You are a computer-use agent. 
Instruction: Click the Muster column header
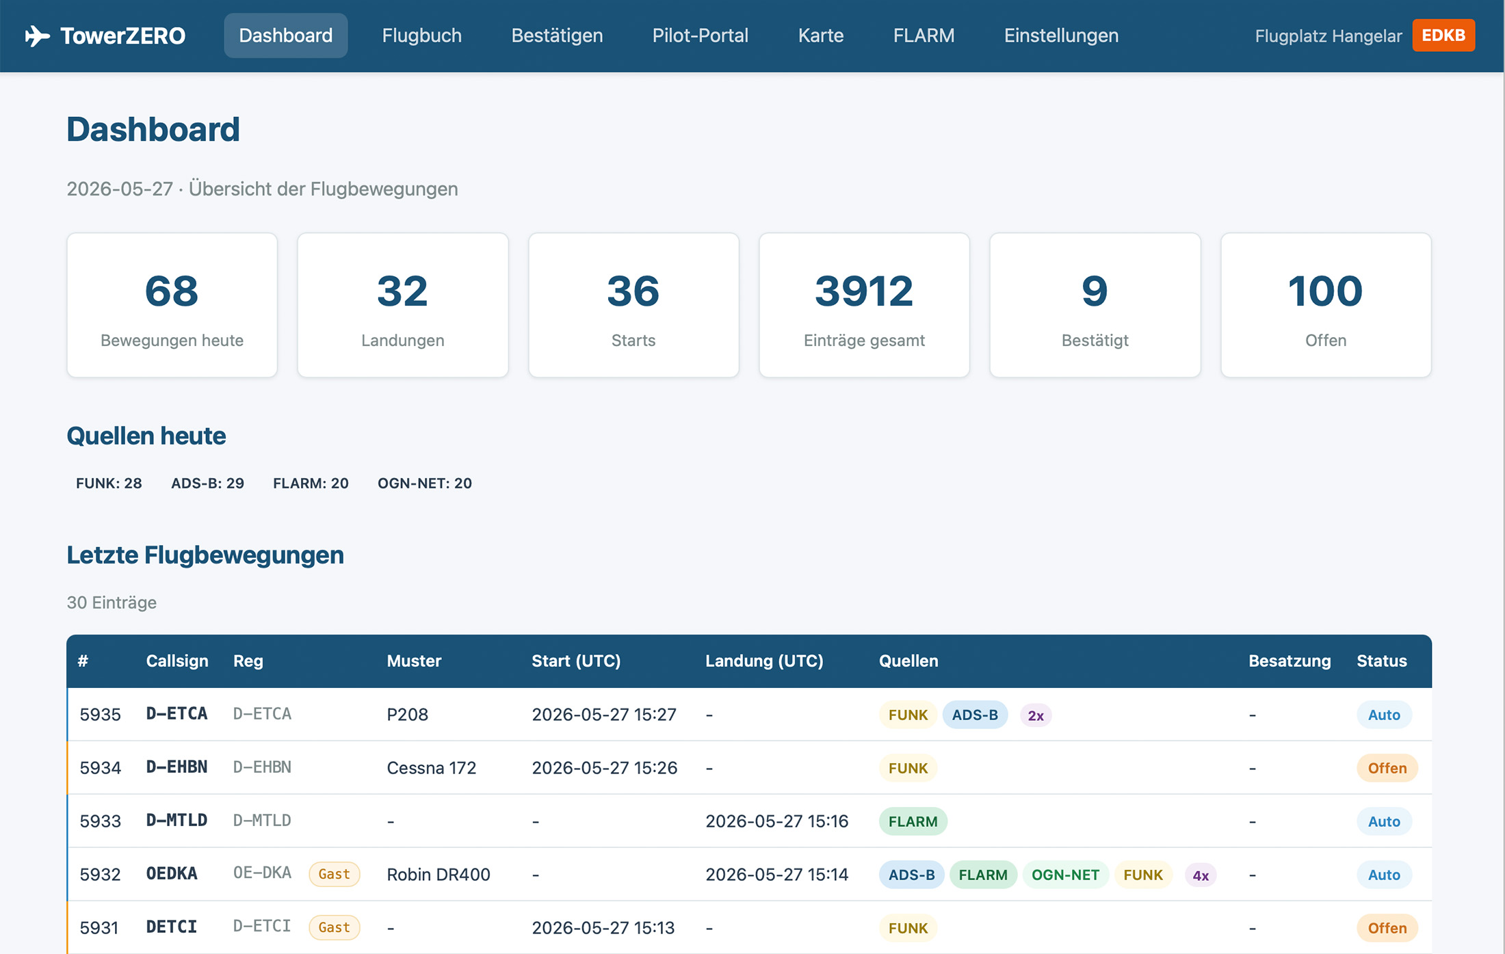(x=414, y=661)
